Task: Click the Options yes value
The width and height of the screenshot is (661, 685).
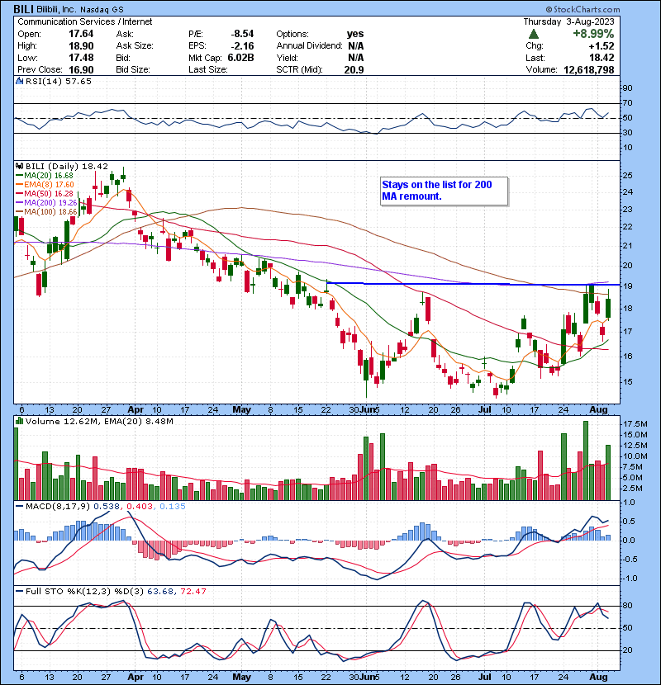Action: click(x=355, y=34)
